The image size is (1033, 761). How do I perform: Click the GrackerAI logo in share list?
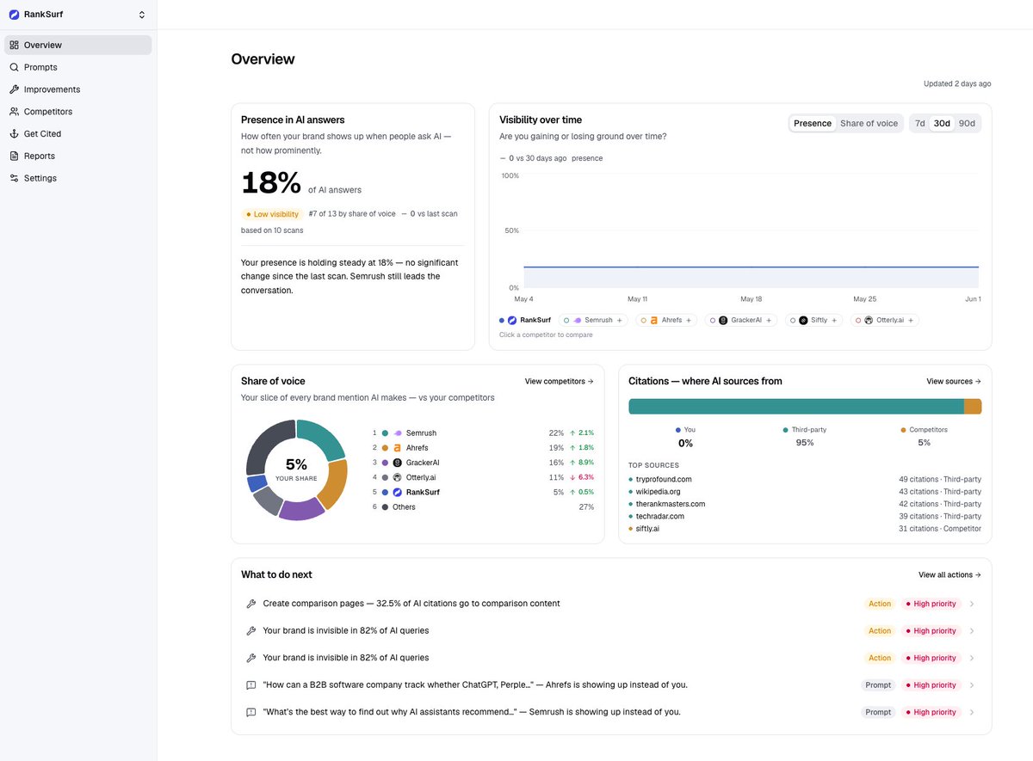[x=398, y=463]
